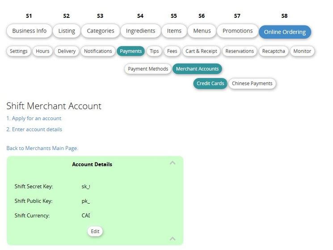View the Tips settings
The height and width of the screenshot is (250, 333).
coord(154,51)
